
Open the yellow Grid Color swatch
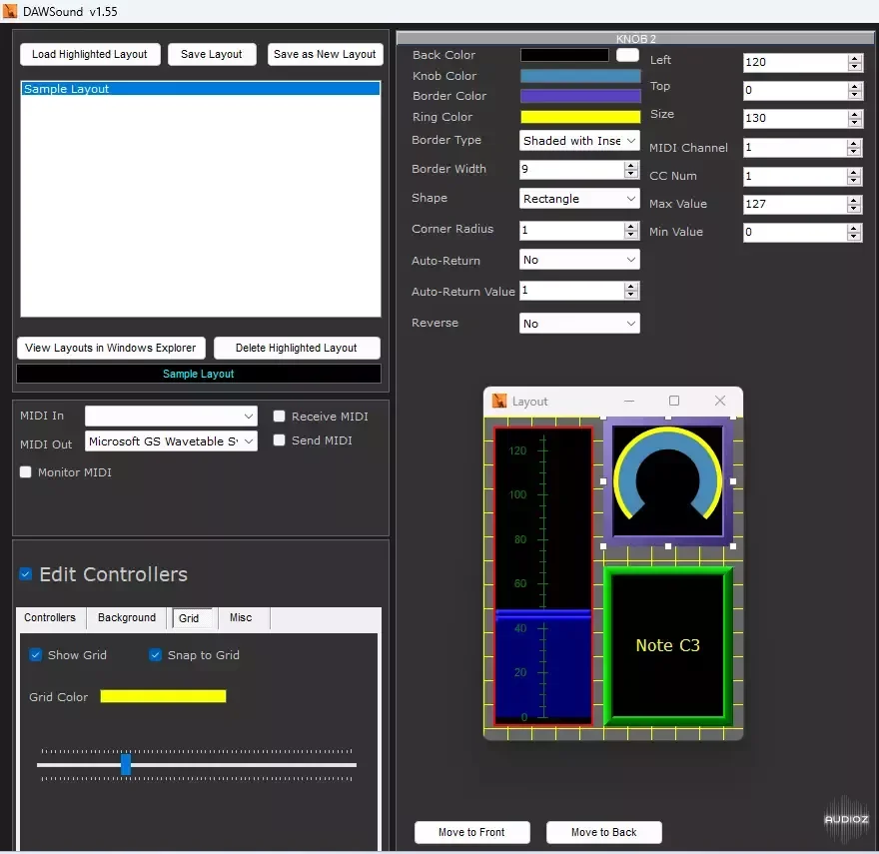[163, 696]
